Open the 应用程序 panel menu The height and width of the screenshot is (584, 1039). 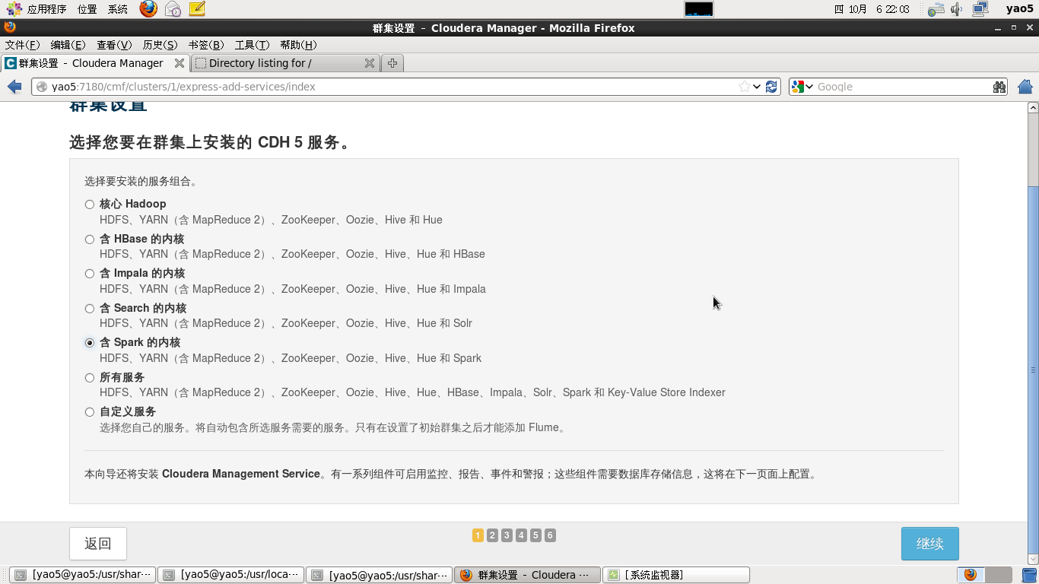point(37,9)
